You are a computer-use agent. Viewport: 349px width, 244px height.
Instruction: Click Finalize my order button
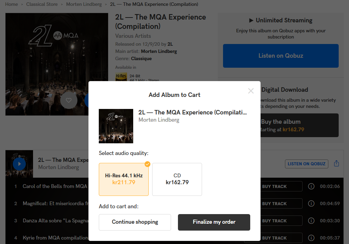(214, 222)
